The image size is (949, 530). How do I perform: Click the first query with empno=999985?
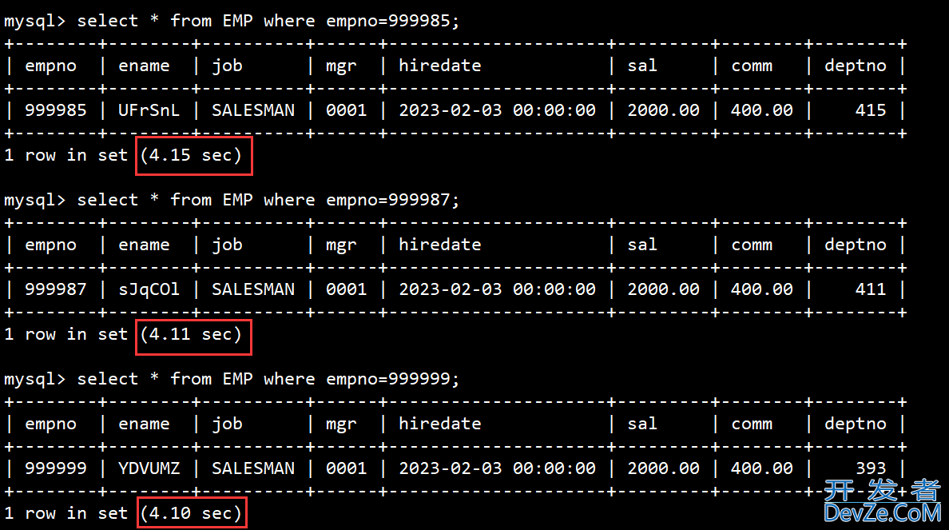pos(268,21)
